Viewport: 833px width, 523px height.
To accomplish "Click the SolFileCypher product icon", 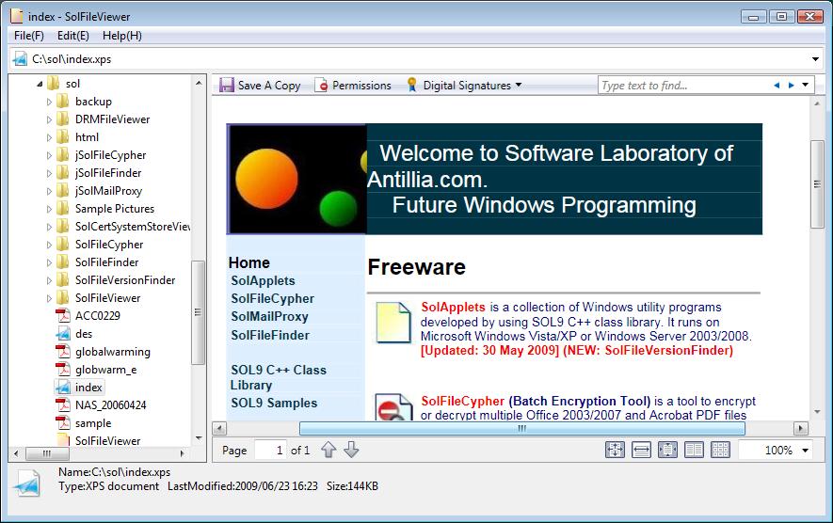I will (x=393, y=407).
